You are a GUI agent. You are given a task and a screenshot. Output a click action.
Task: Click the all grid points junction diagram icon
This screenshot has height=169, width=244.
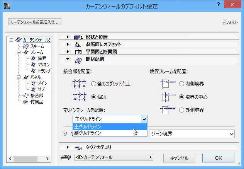tap(80, 84)
